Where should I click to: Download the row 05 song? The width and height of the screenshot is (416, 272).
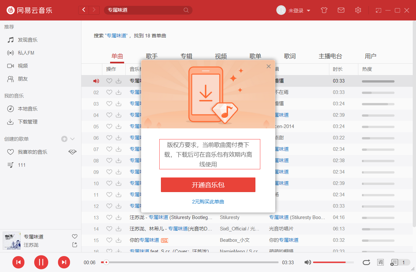tap(119, 126)
